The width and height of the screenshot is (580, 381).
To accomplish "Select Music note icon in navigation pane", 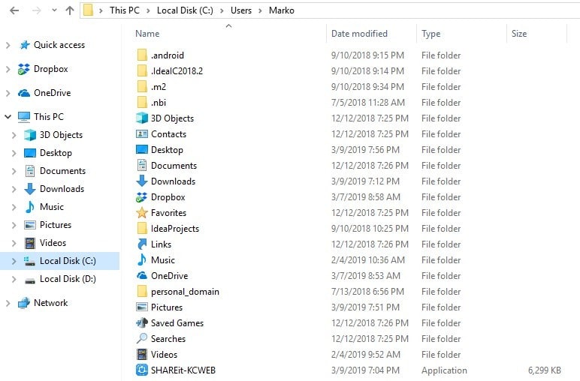I will (x=30, y=207).
